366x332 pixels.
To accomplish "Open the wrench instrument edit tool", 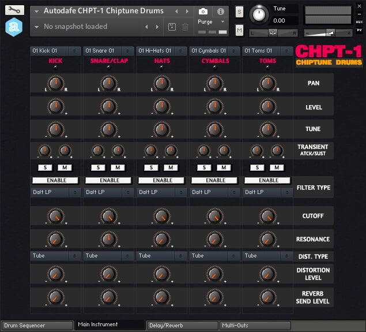I will coord(14,10).
